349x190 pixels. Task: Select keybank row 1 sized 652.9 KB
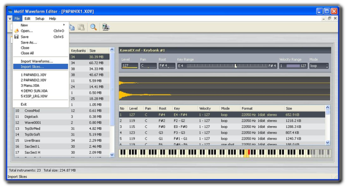(x=222, y=115)
